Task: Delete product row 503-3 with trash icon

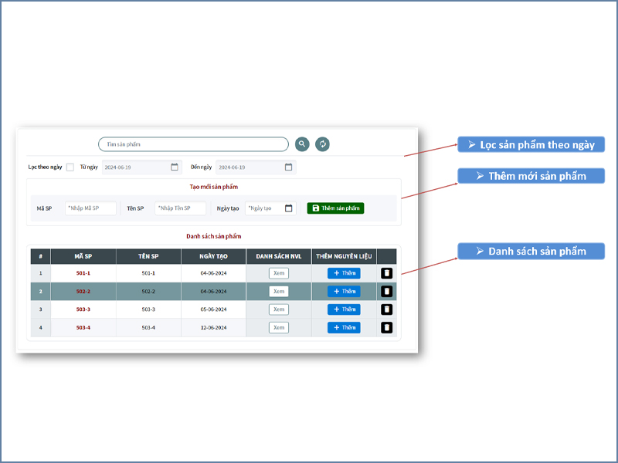Action: [x=387, y=309]
